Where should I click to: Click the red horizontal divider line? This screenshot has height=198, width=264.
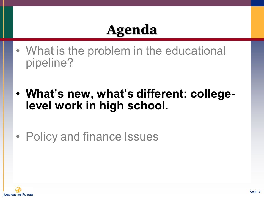[x=132, y=40]
